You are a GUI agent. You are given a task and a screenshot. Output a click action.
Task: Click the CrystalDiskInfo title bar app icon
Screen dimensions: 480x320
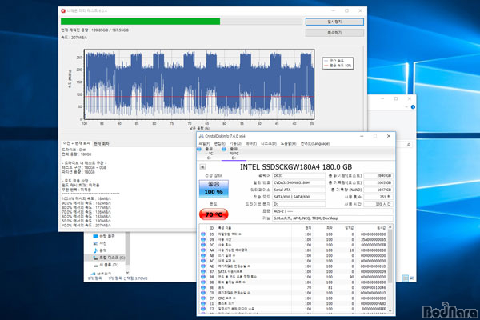pos(202,136)
